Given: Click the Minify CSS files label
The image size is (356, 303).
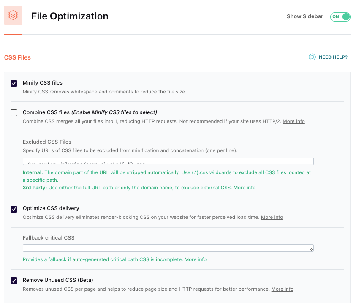Looking at the screenshot, I should pos(43,83).
